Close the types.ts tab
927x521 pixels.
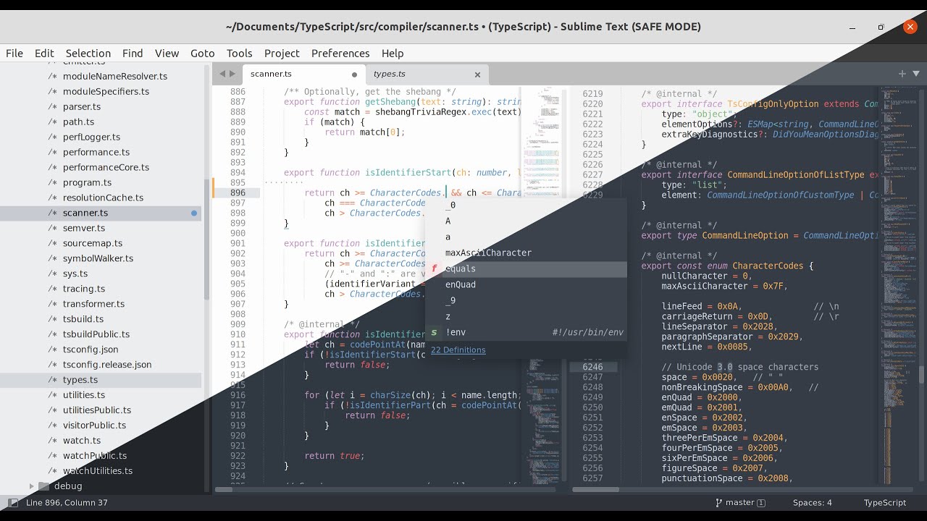coord(477,74)
